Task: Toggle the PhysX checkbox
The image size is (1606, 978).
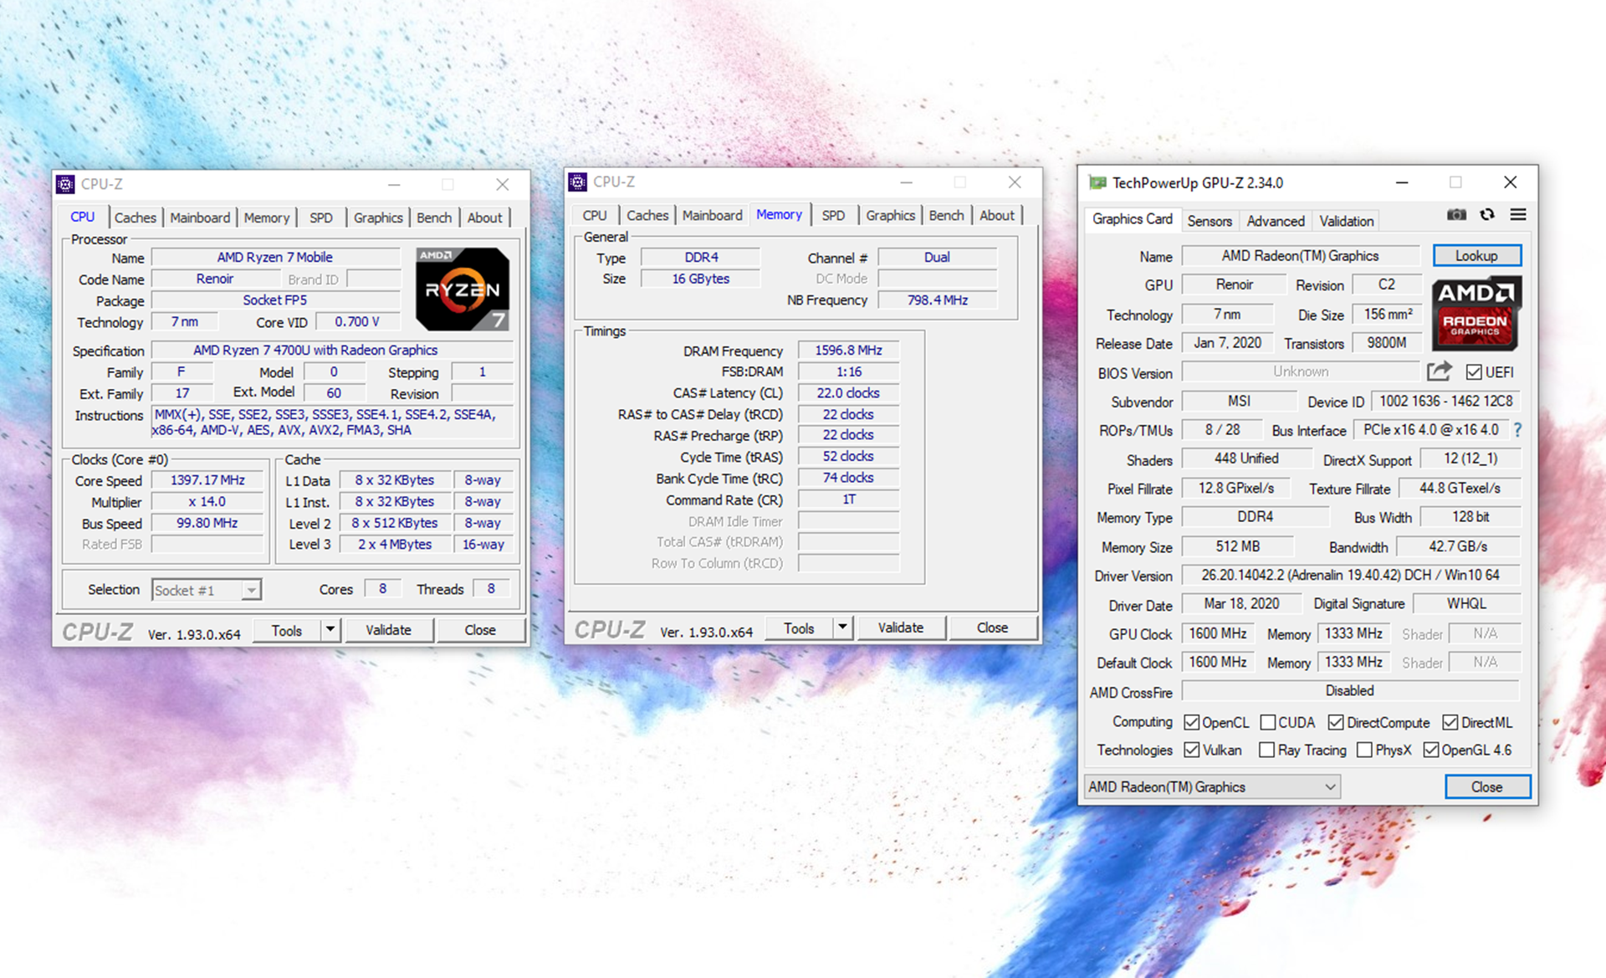Action: point(1364,750)
